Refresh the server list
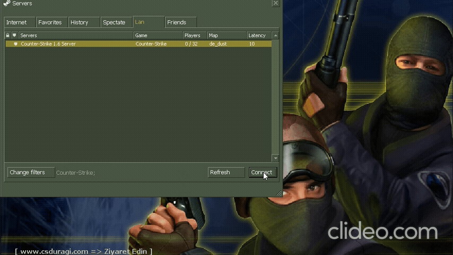The width and height of the screenshot is (453, 255). [226, 172]
